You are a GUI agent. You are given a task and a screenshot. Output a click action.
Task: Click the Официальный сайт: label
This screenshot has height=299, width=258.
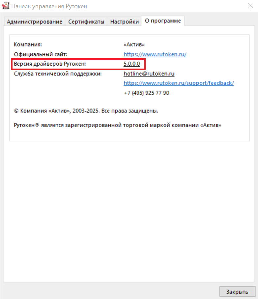coord(41,54)
